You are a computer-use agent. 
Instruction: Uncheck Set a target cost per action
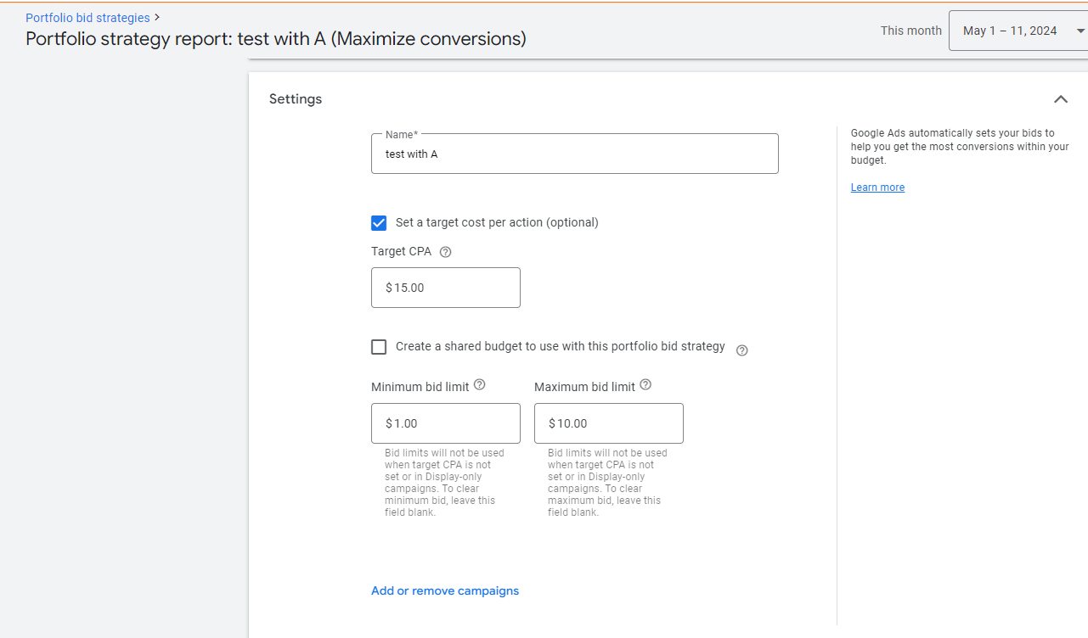(x=379, y=223)
